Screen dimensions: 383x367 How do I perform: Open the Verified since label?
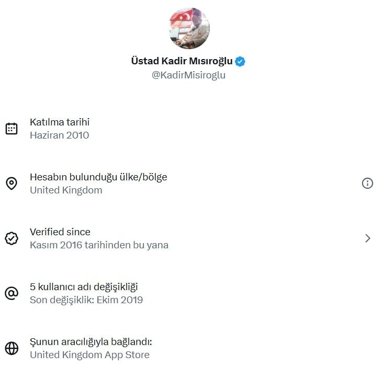(60, 232)
